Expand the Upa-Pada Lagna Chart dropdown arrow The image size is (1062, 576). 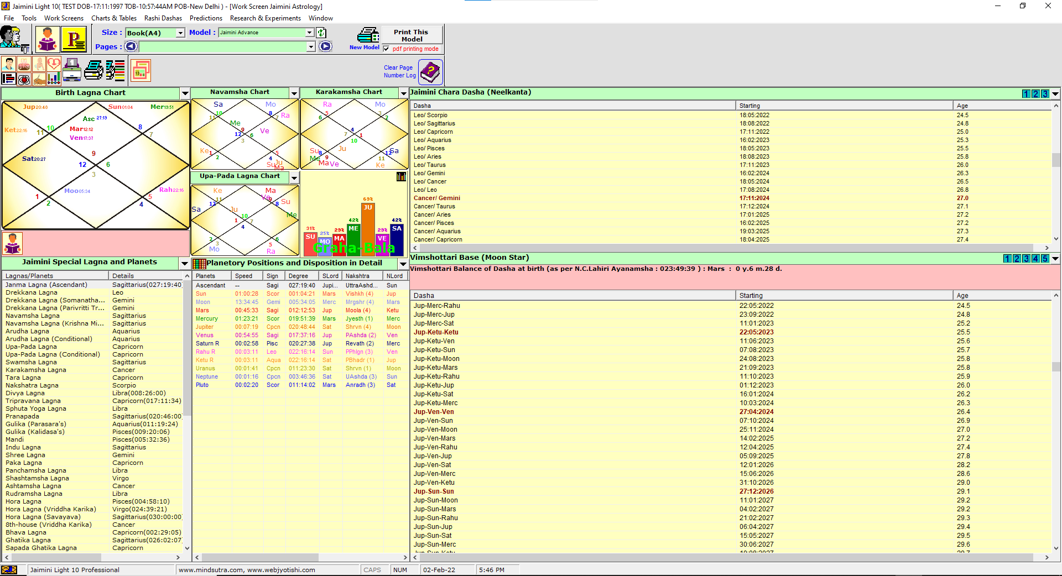pos(294,177)
